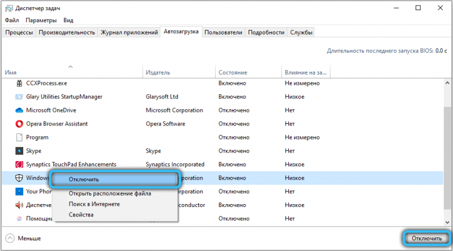Click the Меньше label
This screenshot has width=453, height=251.
pyautogui.click(x=29, y=239)
